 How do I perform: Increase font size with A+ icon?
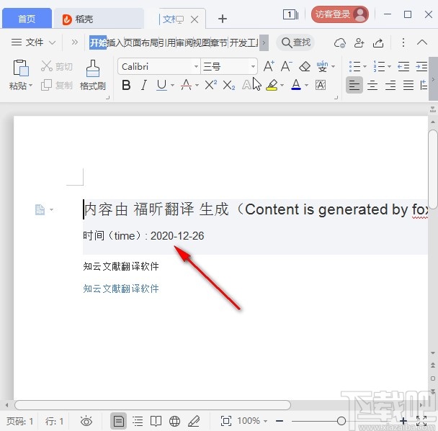[269, 66]
